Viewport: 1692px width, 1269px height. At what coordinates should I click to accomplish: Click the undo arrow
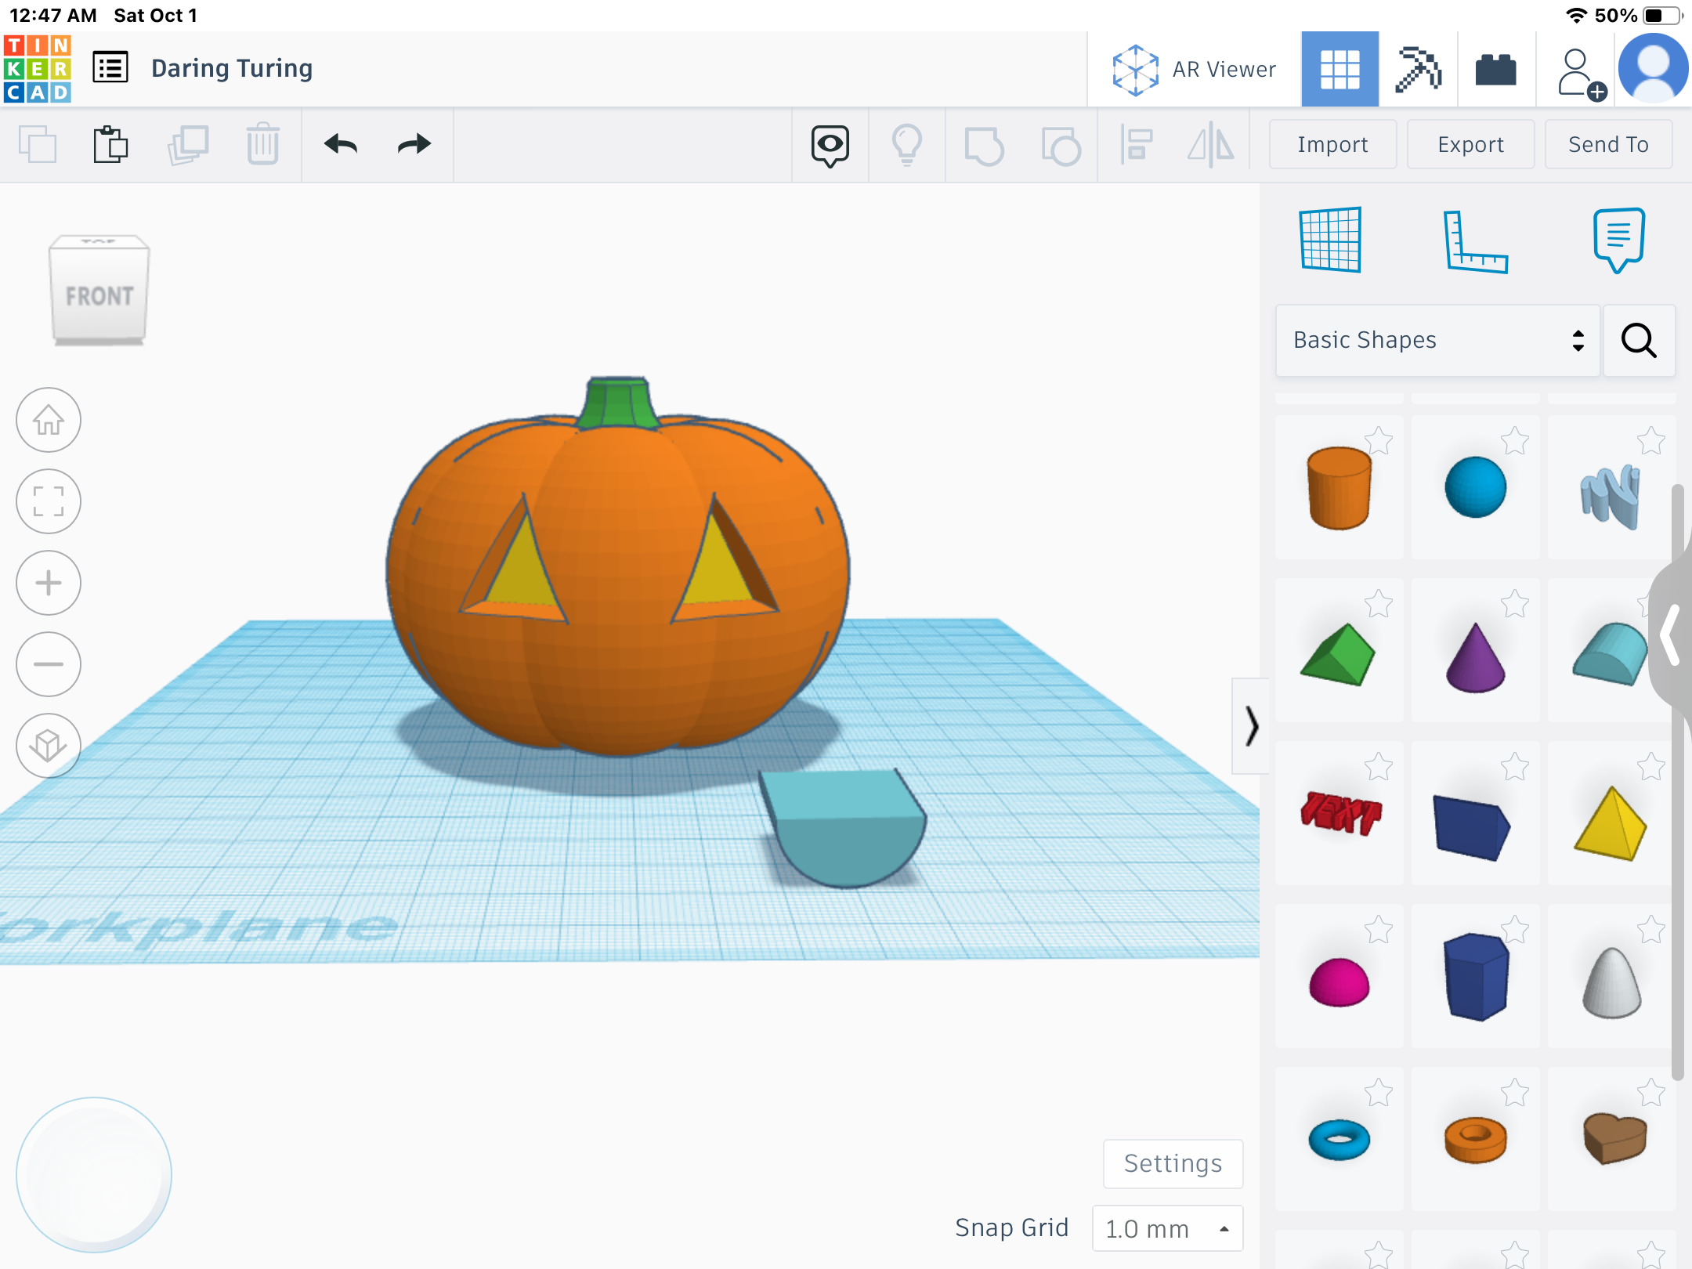tap(341, 145)
